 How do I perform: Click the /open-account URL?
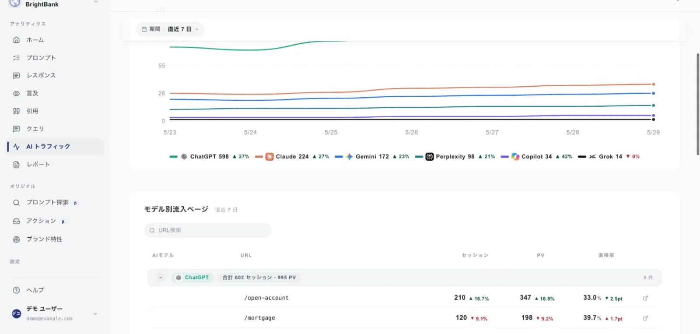266,298
